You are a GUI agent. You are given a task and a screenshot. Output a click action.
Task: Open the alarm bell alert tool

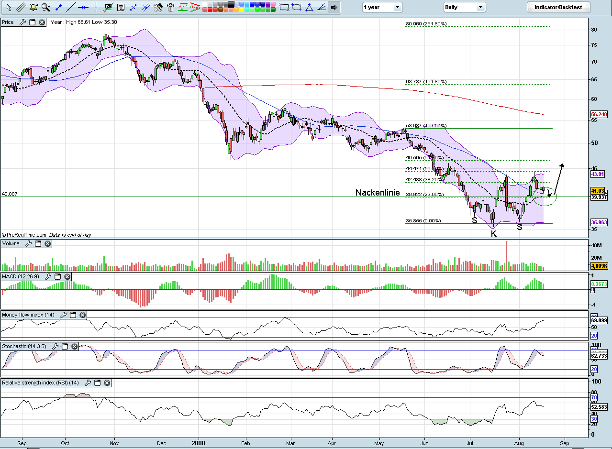[33, 7]
